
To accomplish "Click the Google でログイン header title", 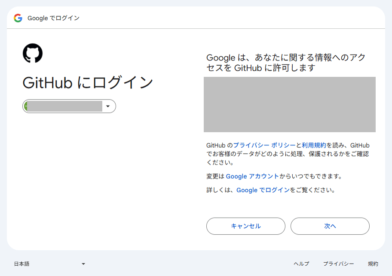I will [x=53, y=18].
